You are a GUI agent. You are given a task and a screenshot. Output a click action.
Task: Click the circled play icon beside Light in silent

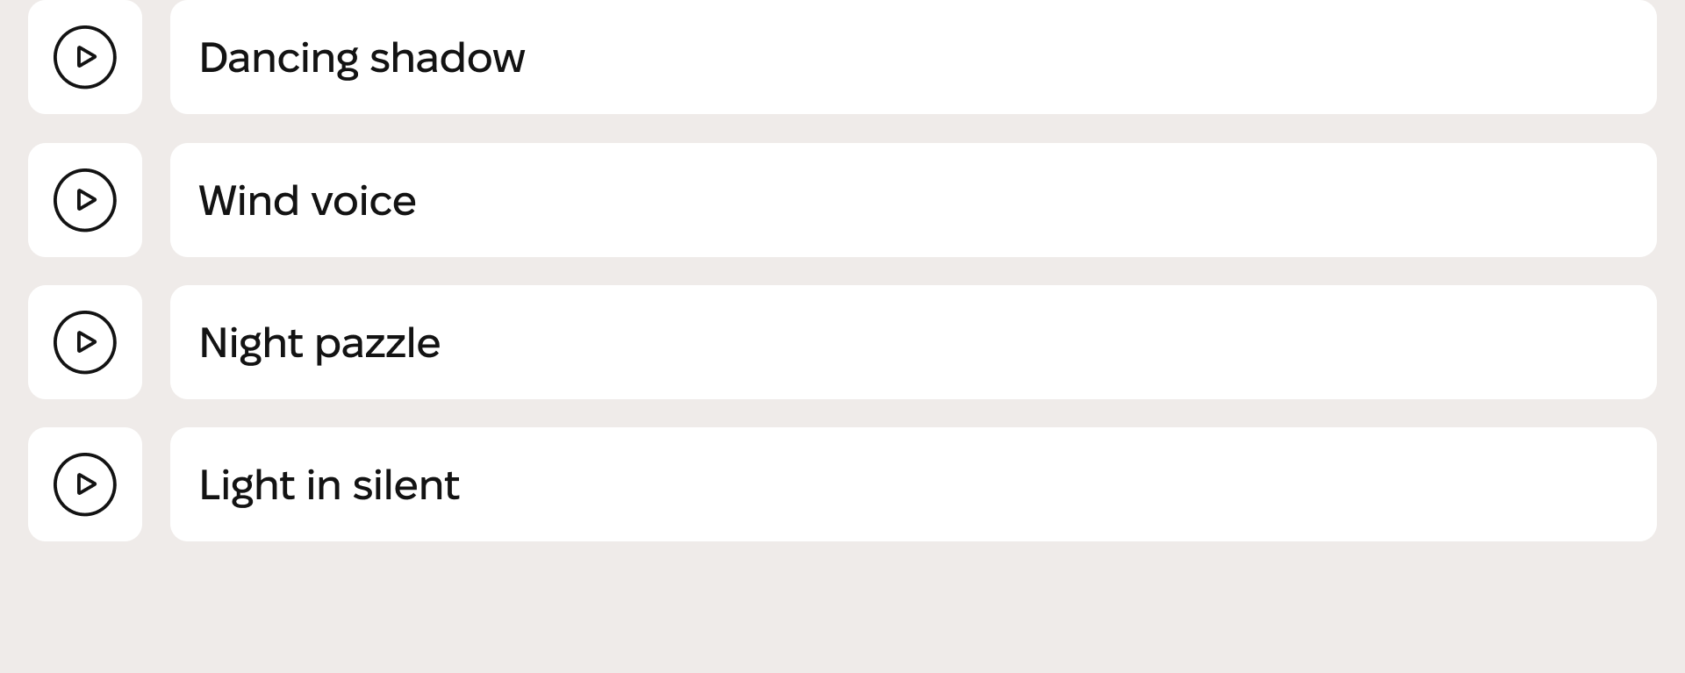click(x=85, y=484)
